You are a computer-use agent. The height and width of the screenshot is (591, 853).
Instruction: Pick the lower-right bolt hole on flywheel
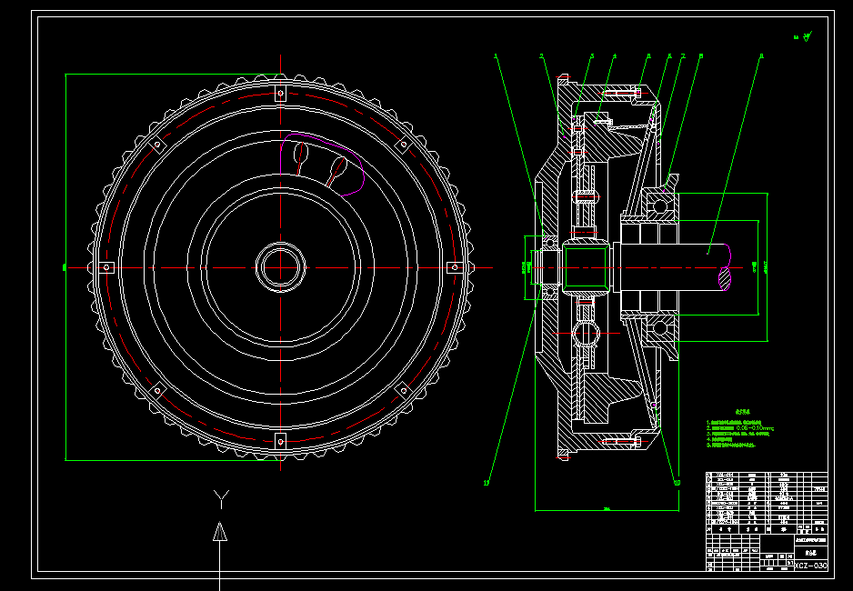(404, 390)
